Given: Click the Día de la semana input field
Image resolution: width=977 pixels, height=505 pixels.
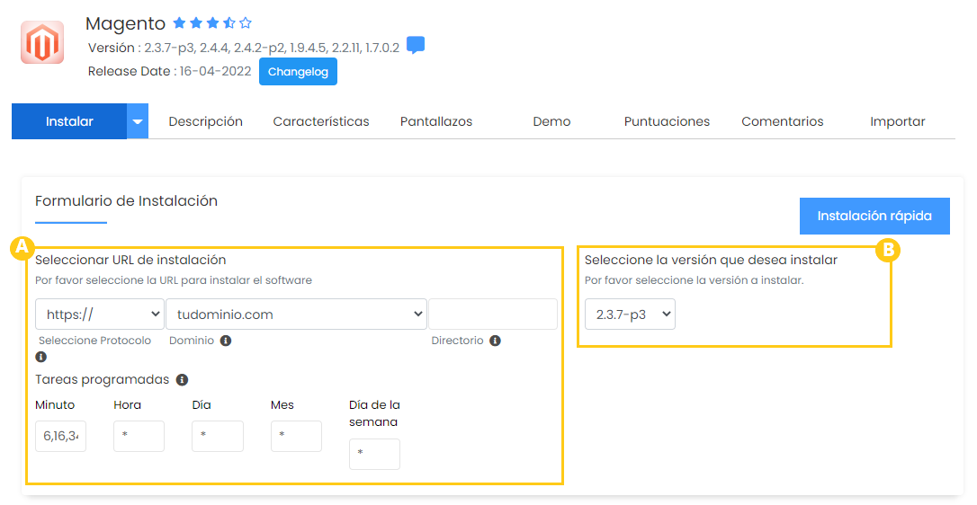Looking at the screenshot, I should point(374,454).
